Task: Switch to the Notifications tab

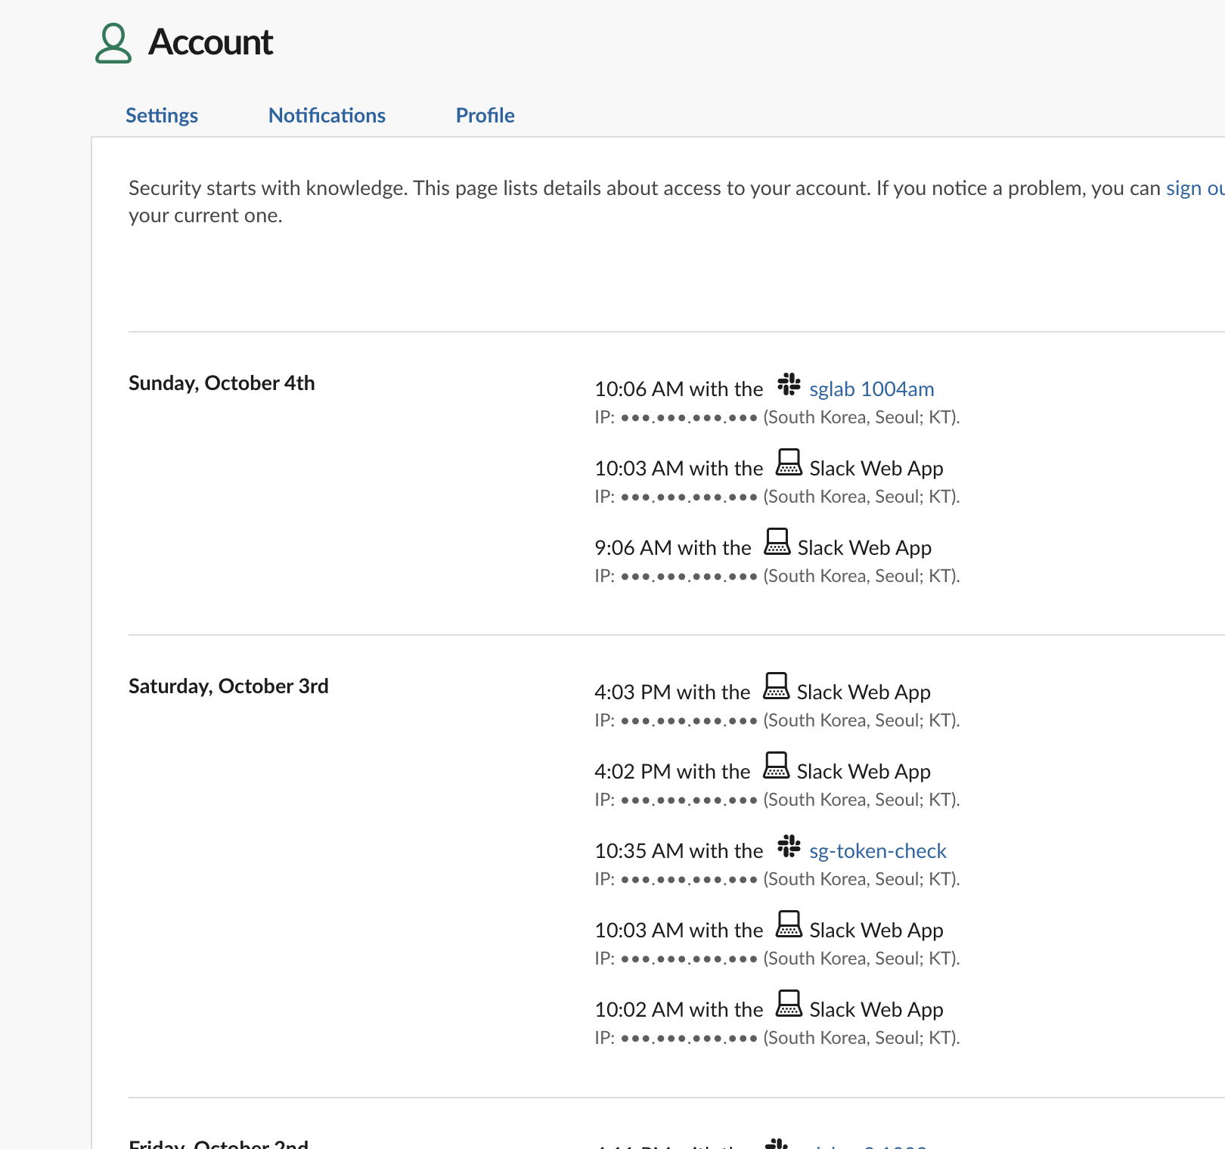Action: coord(327,116)
